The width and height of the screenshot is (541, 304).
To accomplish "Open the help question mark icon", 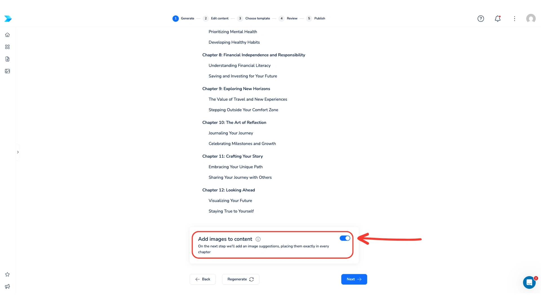I will pos(481,19).
